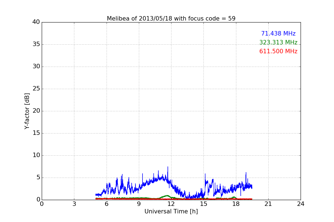The height and width of the screenshot is (222, 334).
Task: Click the y-axis tick label '15'
Action: point(36,133)
